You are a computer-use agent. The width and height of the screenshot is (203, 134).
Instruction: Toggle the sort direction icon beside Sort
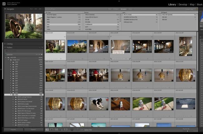click(x=77, y=129)
